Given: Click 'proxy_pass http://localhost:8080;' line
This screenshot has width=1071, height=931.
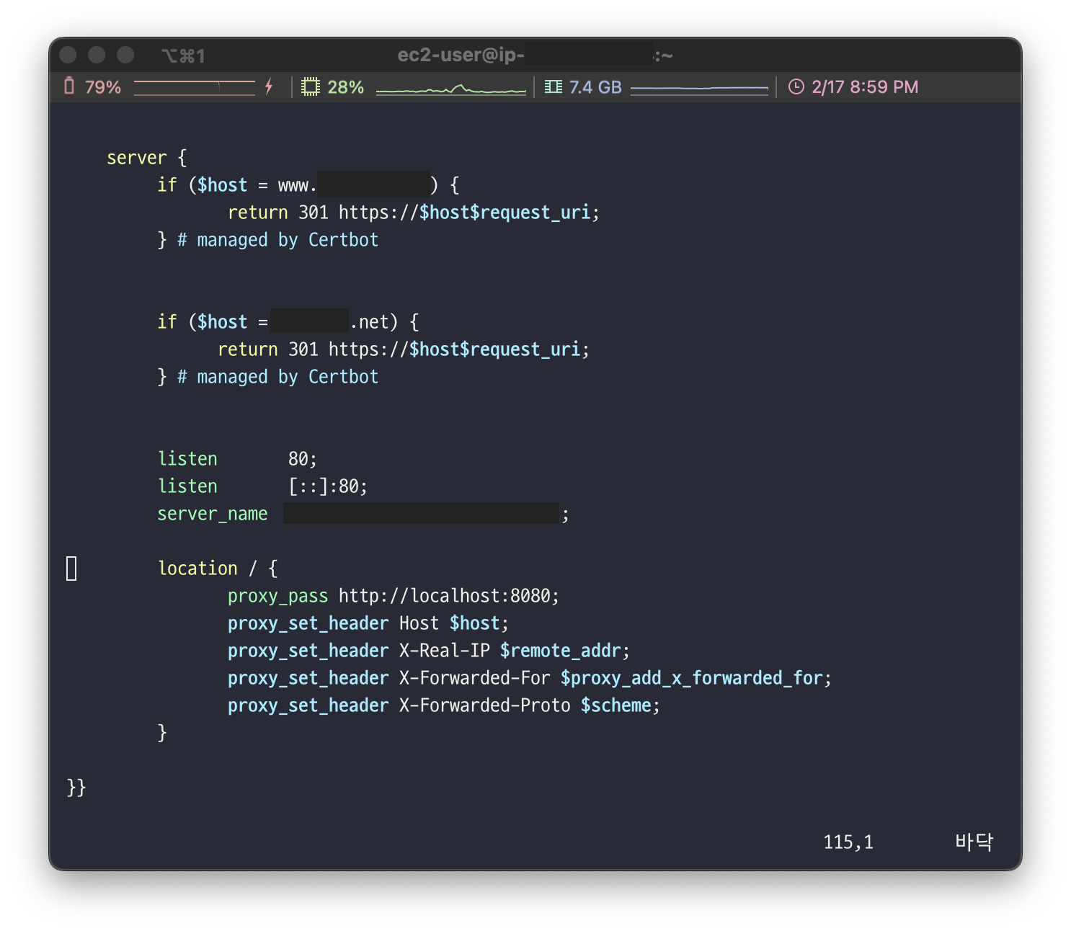Looking at the screenshot, I should (394, 596).
